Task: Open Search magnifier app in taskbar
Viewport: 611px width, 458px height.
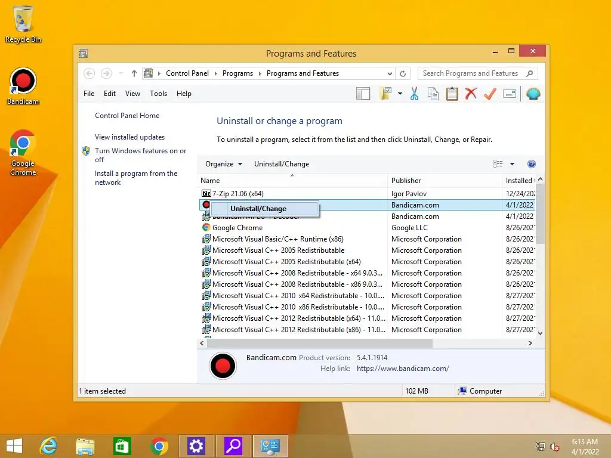Action: pyautogui.click(x=233, y=446)
